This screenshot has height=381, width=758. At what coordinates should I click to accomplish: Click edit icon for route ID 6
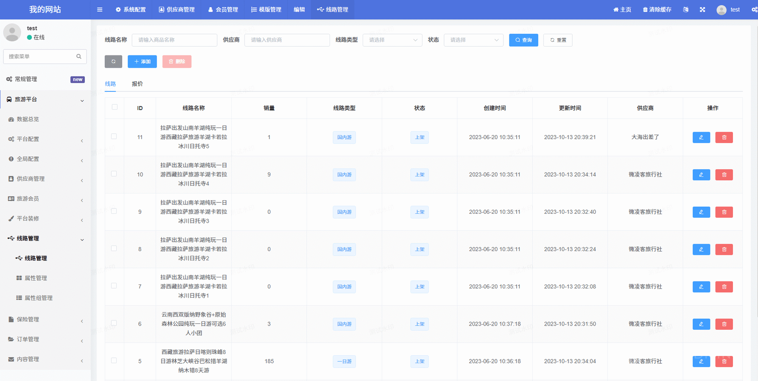pyautogui.click(x=701, y=324)
